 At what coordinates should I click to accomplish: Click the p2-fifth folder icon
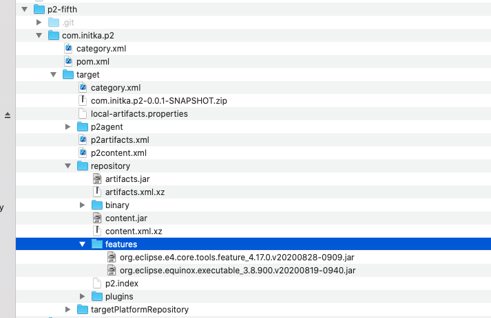click(39, 9)
